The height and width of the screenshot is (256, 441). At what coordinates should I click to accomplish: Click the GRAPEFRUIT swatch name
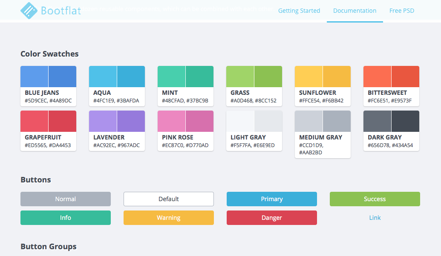point(43,137)
